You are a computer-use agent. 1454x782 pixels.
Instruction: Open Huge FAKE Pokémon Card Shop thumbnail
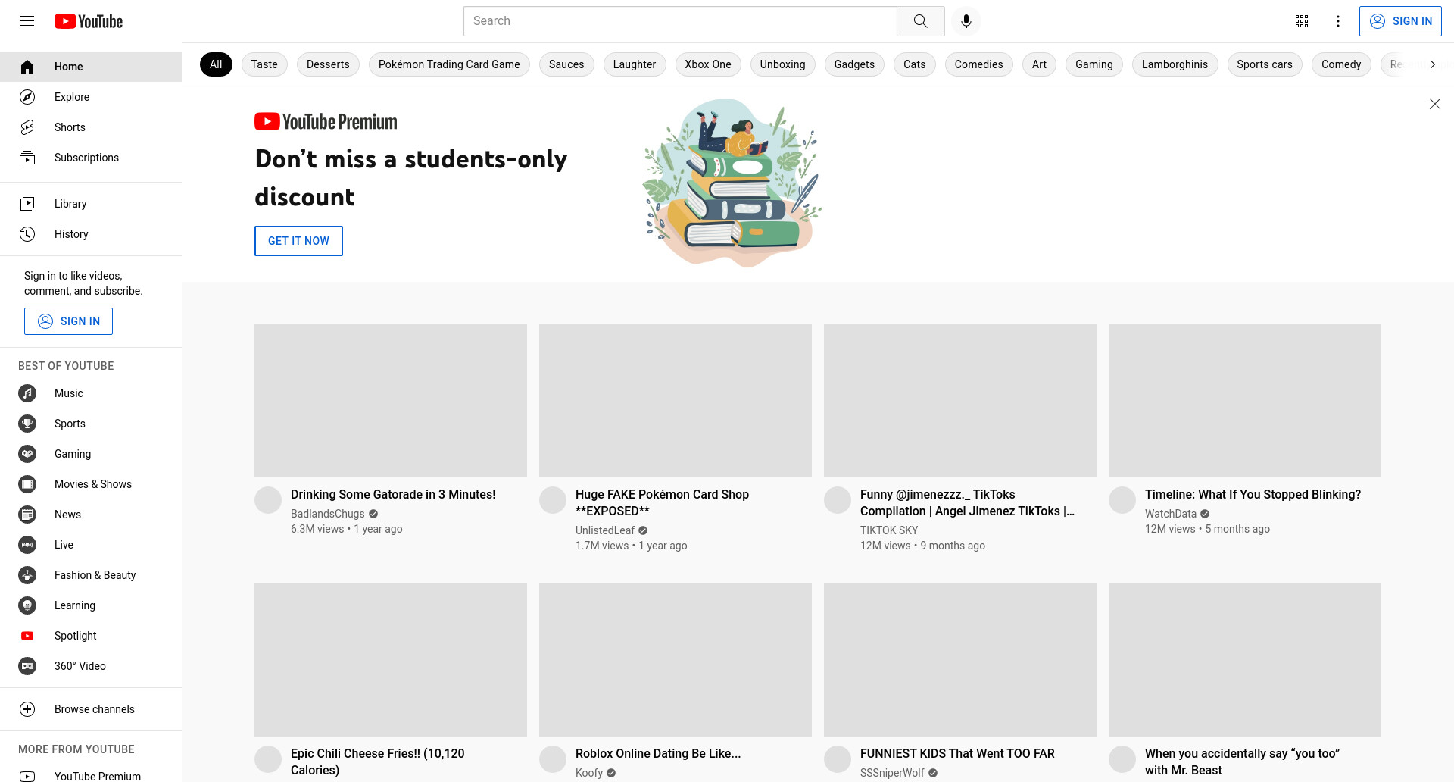[676, 401]
